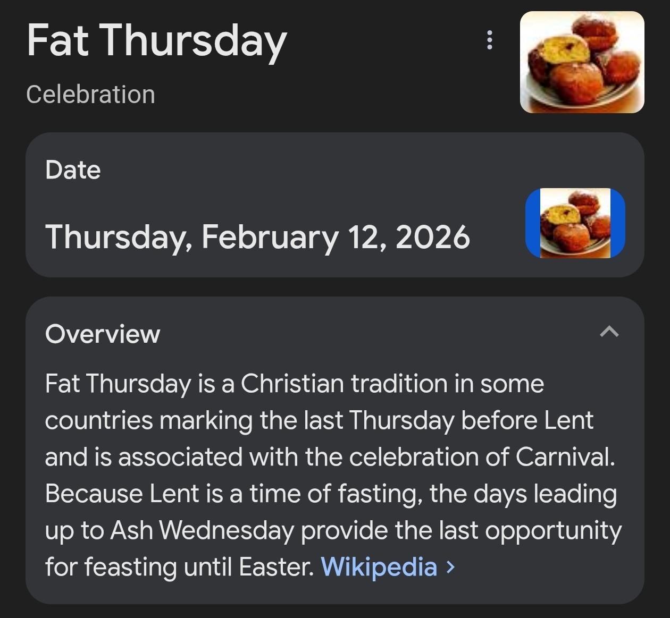Open the Wikipedia link
This screenshot has height=618, width=670.
(x=379, y=566)
